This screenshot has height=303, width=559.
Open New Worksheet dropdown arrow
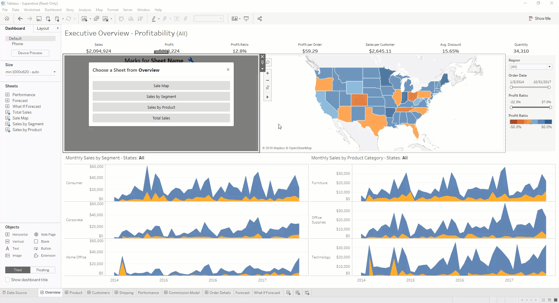point(90,19)
